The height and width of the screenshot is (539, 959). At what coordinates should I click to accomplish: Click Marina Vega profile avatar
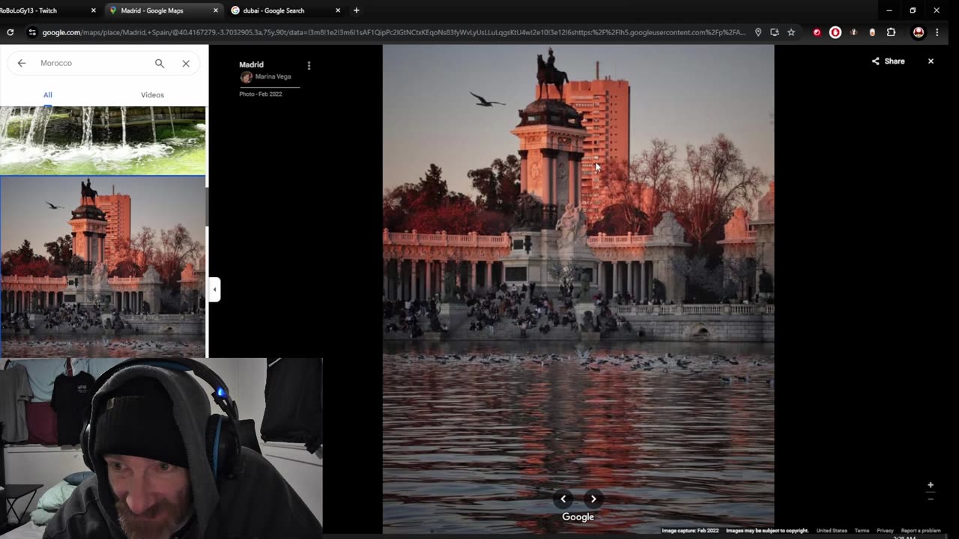coord(246,77)
